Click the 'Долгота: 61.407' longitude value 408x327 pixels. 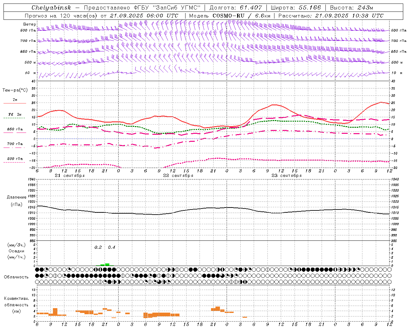pos(235,8)
